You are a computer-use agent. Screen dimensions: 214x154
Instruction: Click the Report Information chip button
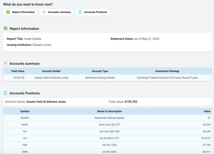click(20, 12)
